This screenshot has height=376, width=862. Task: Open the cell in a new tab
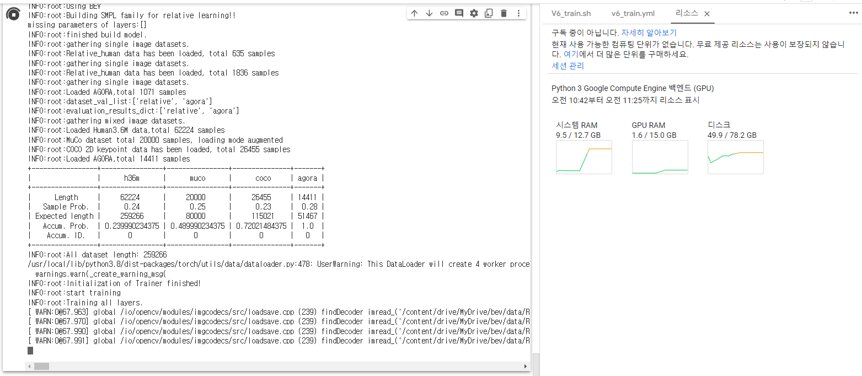(x=489, y=13)
